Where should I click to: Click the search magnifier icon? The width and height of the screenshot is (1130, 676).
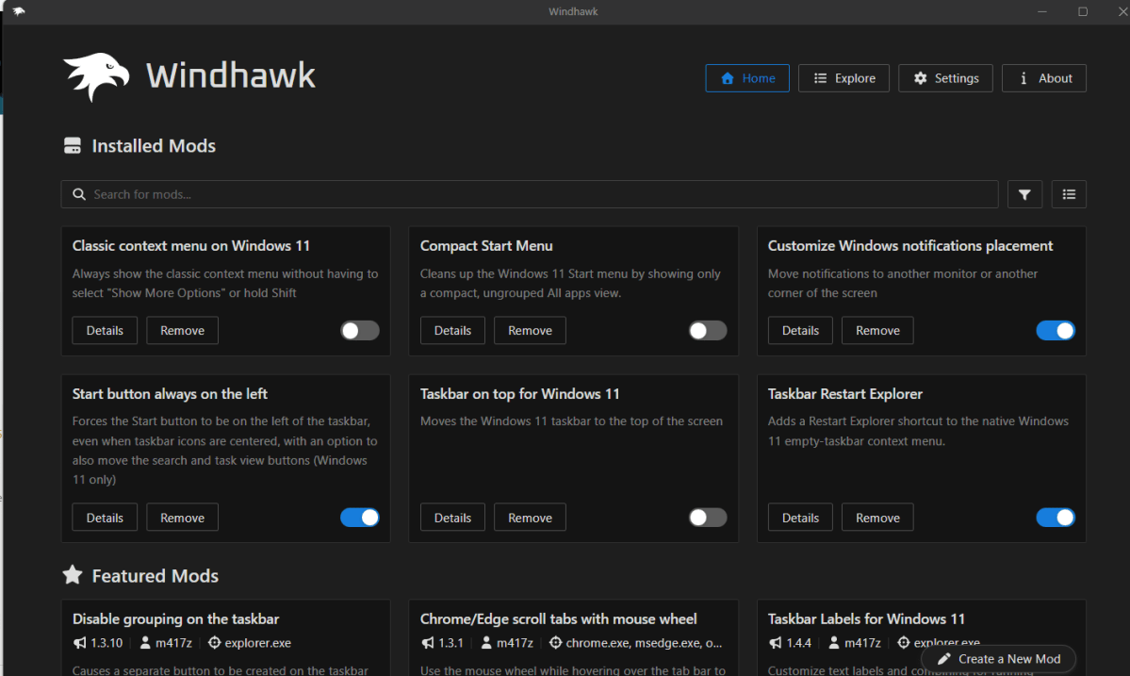pyautogui.click(x=79, y=194)
